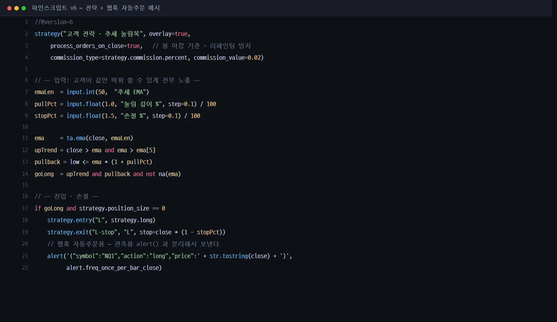Select the title "파인스크립트 v6 — 전략 + 웹훅 자동주문 예시"
The width and height of the screenshot is (557, 322).
point(96,8)
